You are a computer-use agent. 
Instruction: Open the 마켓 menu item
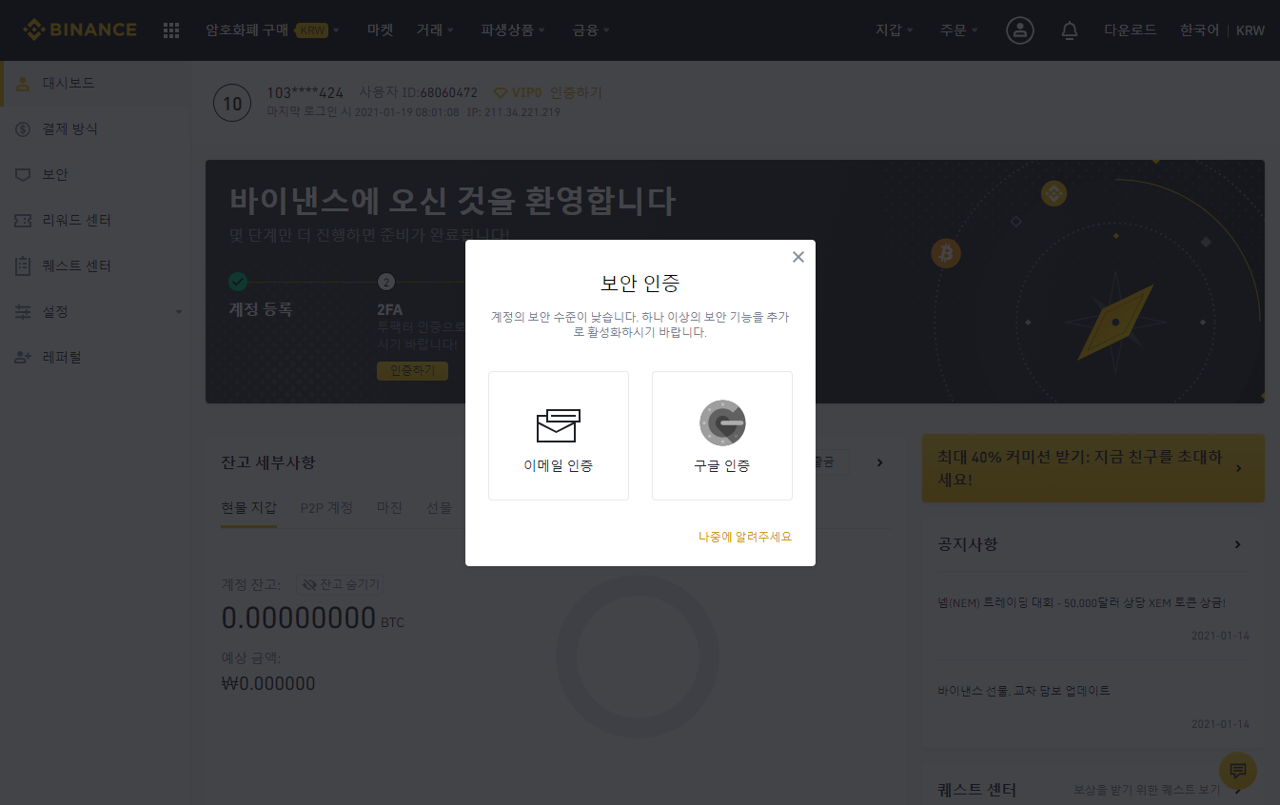coord(380,30)
